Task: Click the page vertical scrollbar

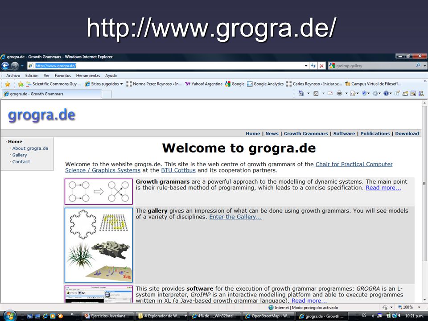Action: (424, 202)
